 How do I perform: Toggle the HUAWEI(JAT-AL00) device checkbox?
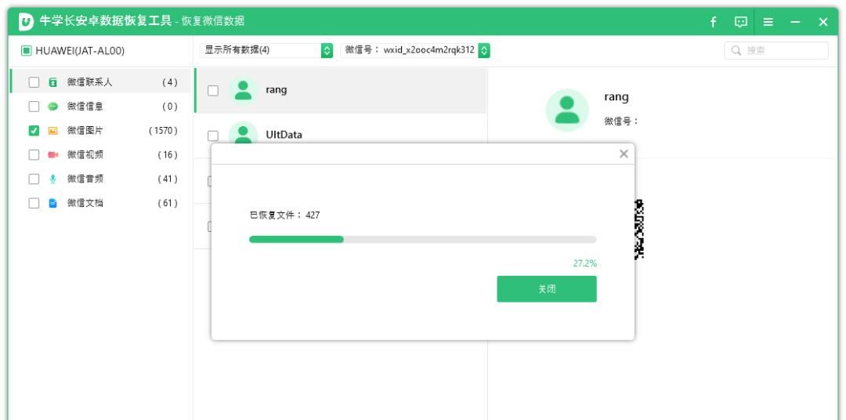[26, 51]
